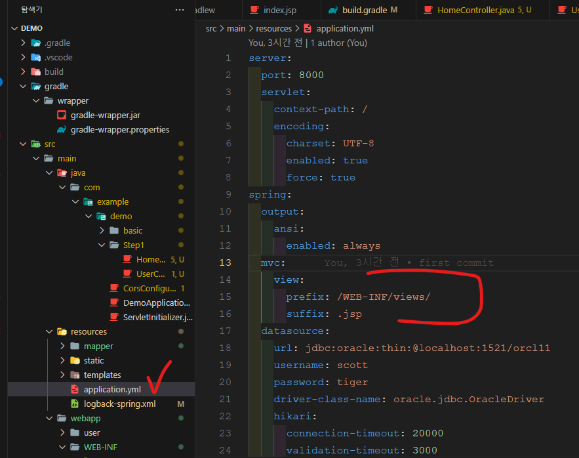Click the 탐색기 explorer panel title
Screen dimensions: 579x458
pos(31,10)
